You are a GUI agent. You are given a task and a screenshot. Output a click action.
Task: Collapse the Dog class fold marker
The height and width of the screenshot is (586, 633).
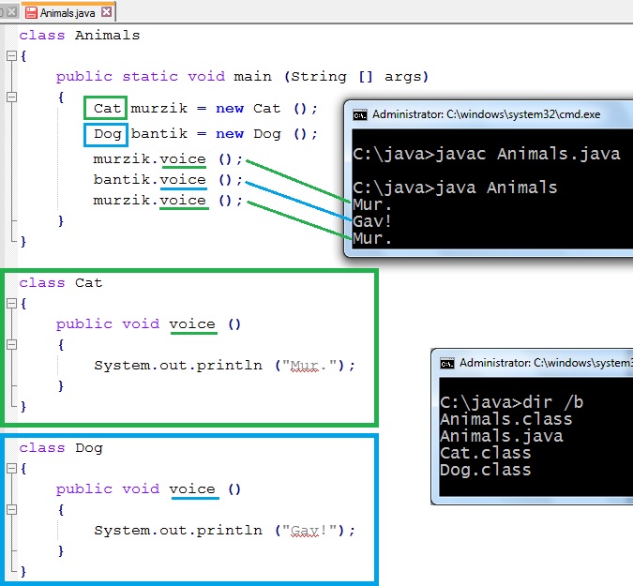pos(11,468)
